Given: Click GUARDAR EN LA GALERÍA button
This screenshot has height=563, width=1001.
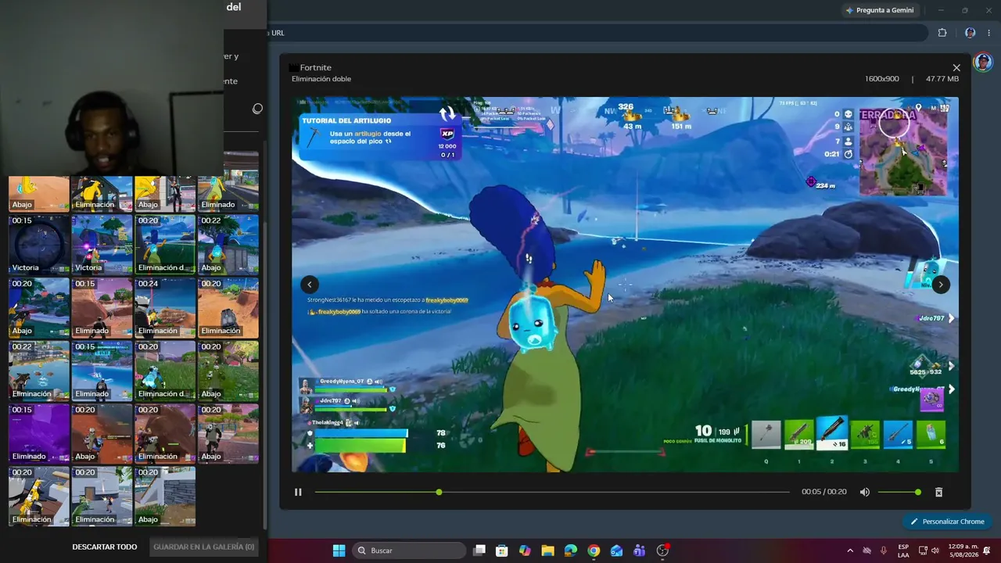Looking at the screenshot, I should point(203,547).
